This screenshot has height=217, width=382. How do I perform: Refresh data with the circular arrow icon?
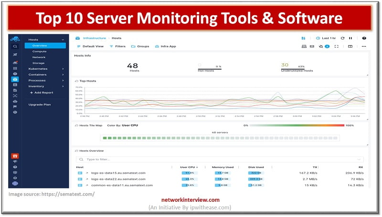(x=342, y=38)
